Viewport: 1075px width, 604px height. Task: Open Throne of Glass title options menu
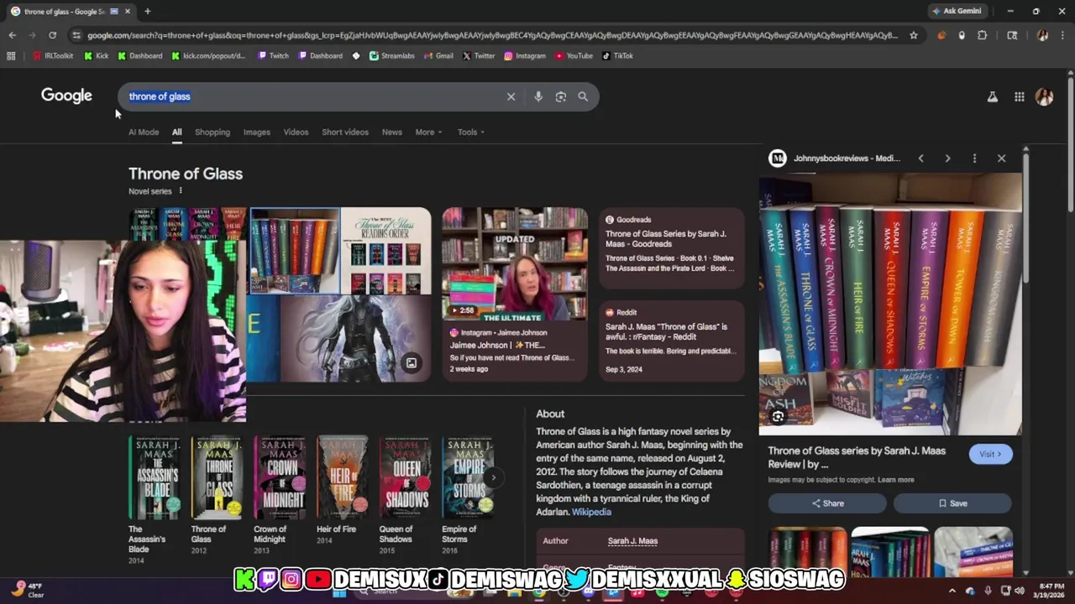(180, 190)
